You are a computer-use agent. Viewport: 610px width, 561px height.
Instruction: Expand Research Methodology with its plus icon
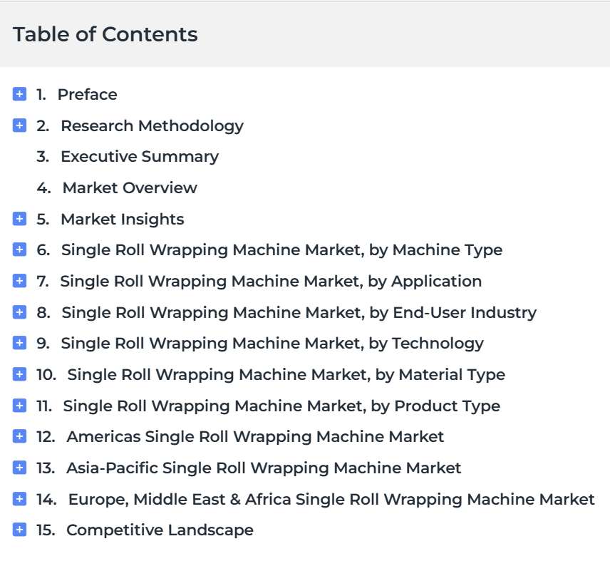[20, 125]
